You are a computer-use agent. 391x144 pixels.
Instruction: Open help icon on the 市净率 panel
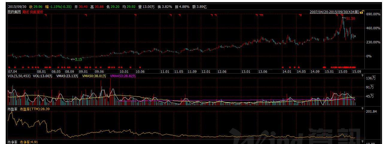(x=362, y=141)
